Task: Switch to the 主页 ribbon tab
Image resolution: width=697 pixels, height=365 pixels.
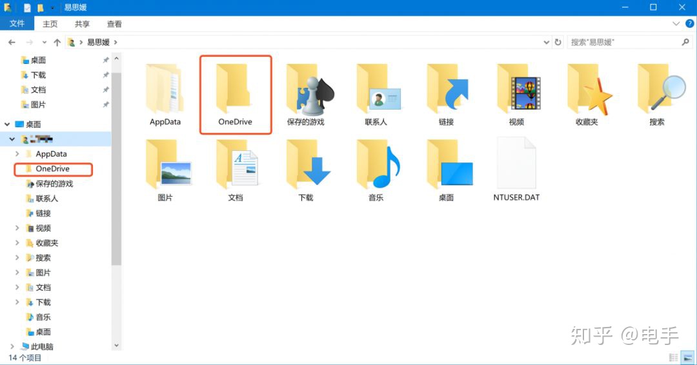Action: point(50,24)
